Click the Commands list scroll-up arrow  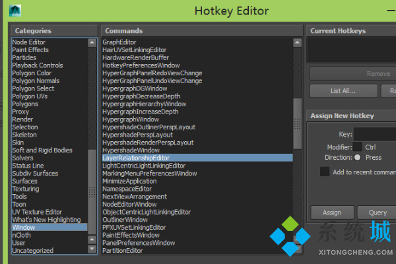click(297, 42)
